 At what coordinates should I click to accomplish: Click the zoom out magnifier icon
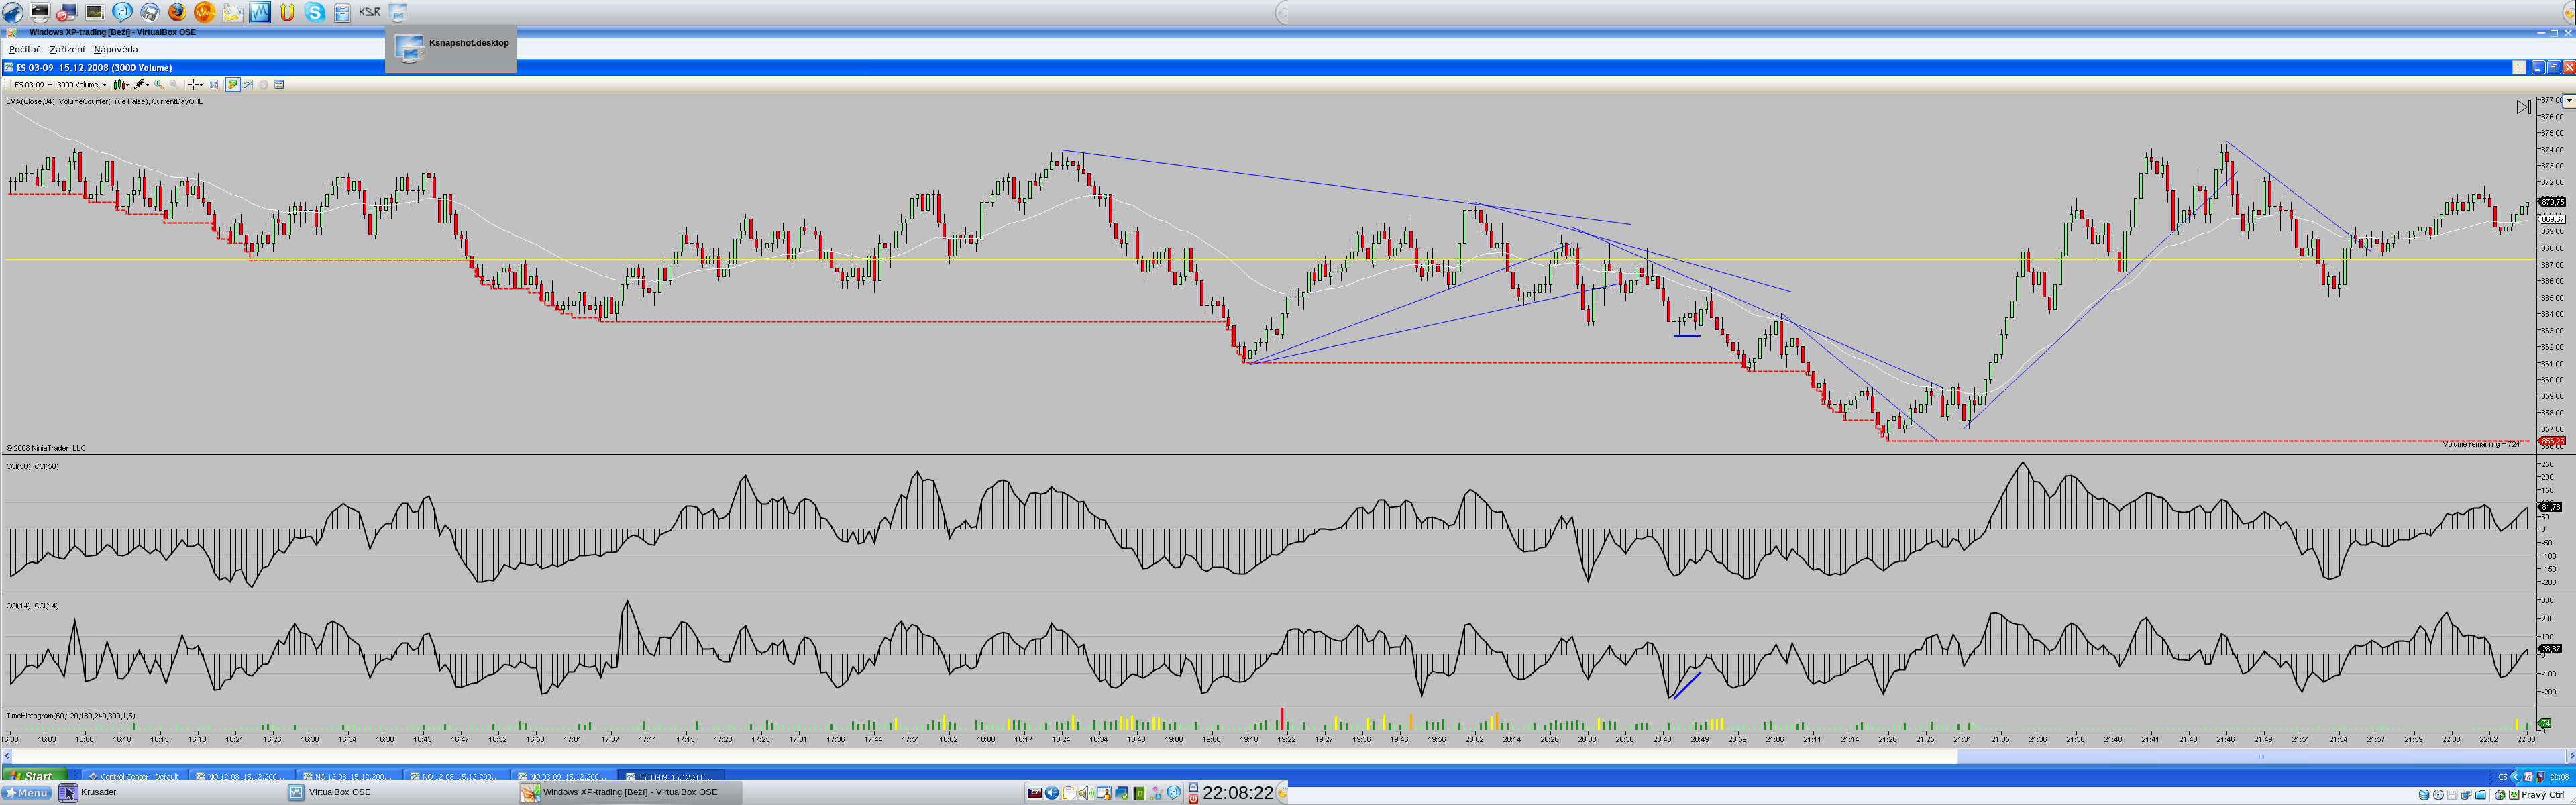pos(174,85)
